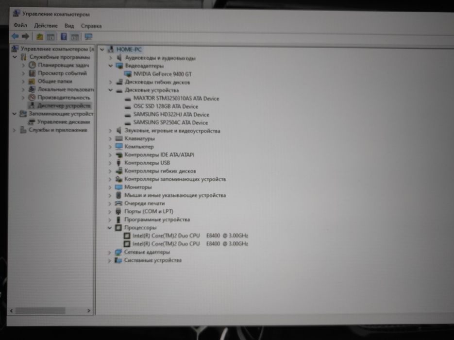
Task: Select Управление дисками in left tree
Action: [64, 122]
